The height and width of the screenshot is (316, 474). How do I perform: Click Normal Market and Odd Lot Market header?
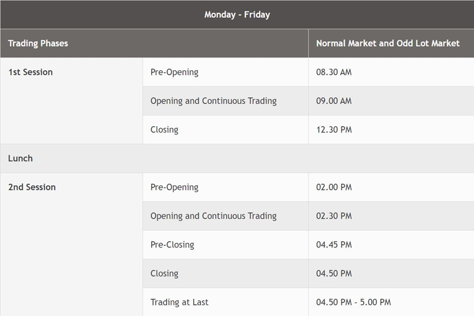pyautogui.click(x=387, y=43)
